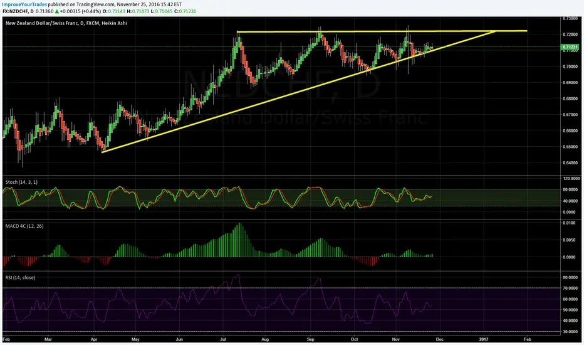Click the 0.64000 price axis label
Screen dimensions: 584x345
[570, 163]
